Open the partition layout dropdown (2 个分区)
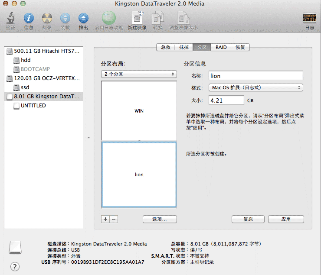 point(139,74)
